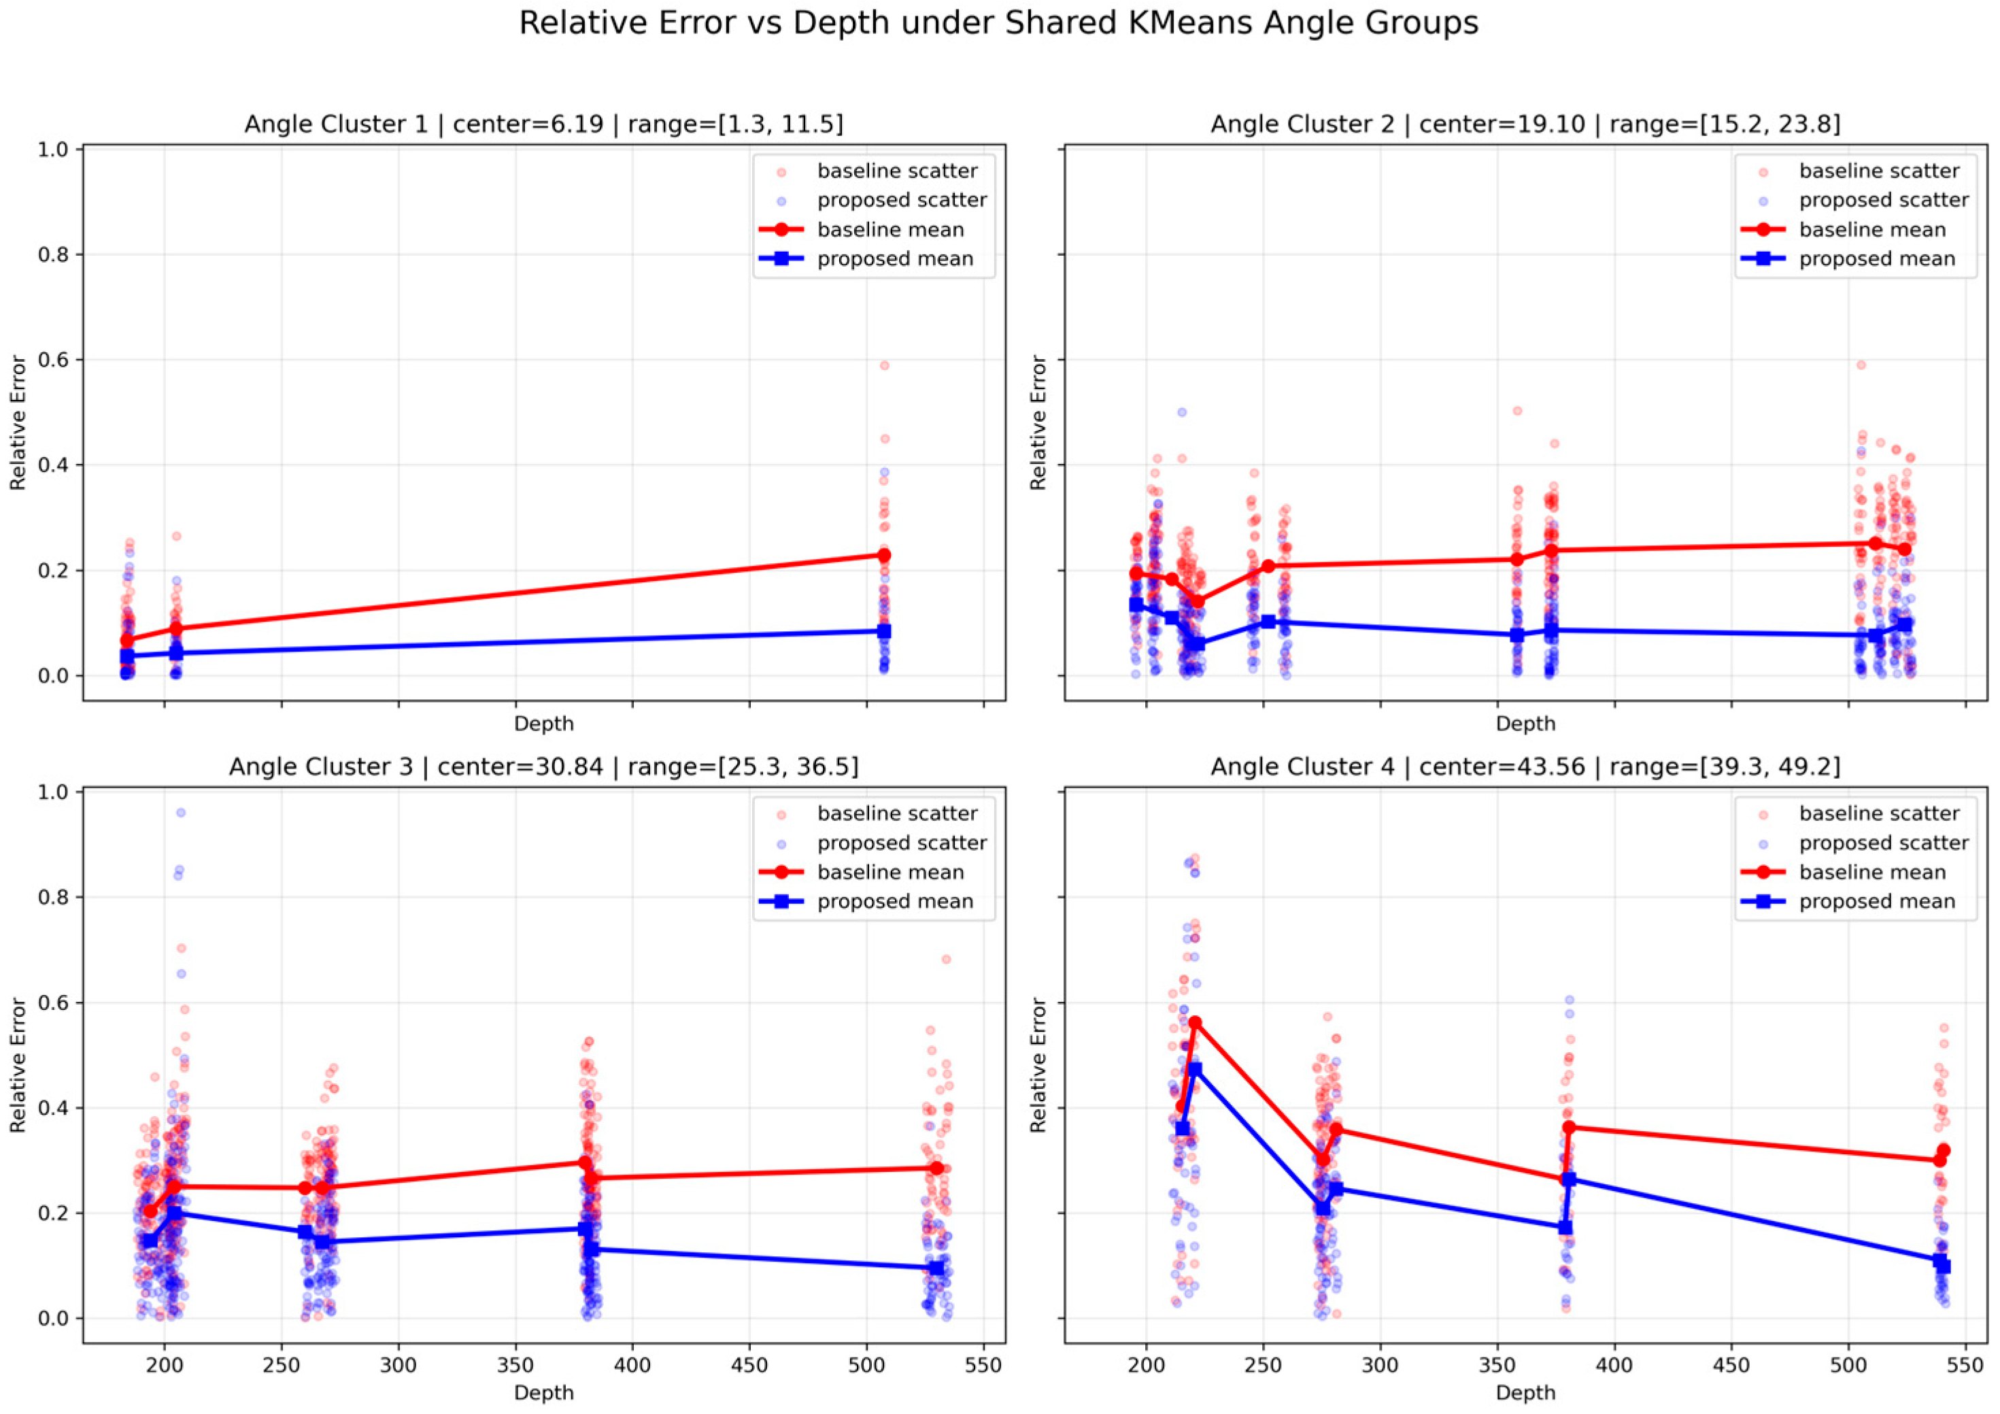Click 'baseline scatter' in Cluster 1 legend
The height and width of the screenshot is (1414, 2000).
[x=897, y=171]
